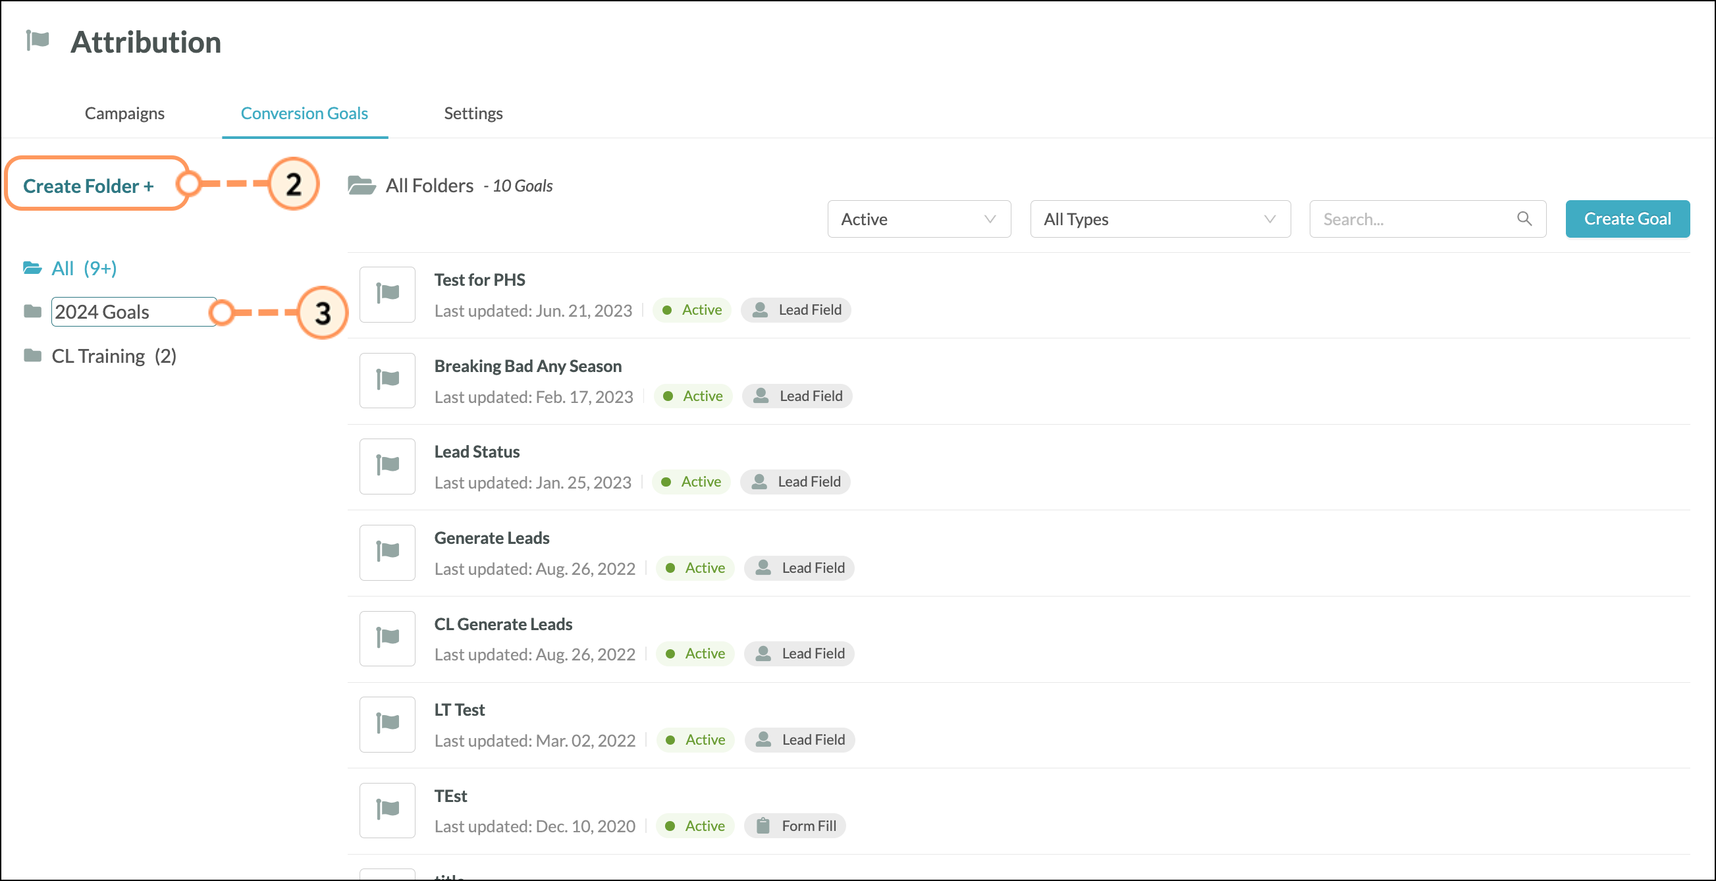Click the folder icon beside CL Training
This screenshot has height=881, width=1716.
point(32,355)
